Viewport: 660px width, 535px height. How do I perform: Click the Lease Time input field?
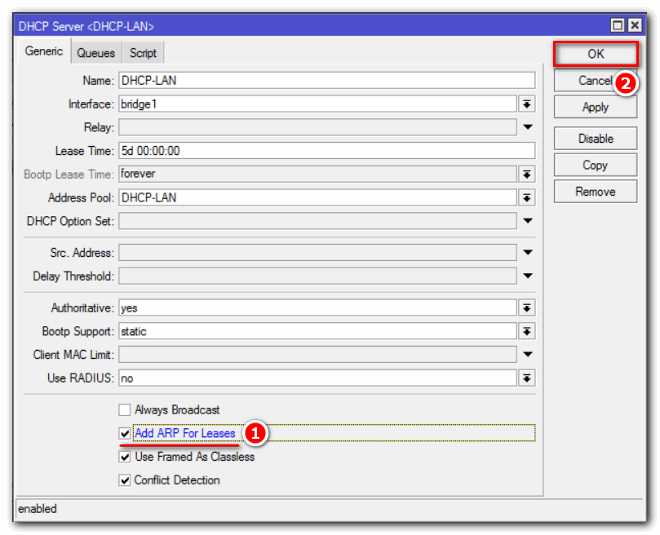click(x=326, y=151)
